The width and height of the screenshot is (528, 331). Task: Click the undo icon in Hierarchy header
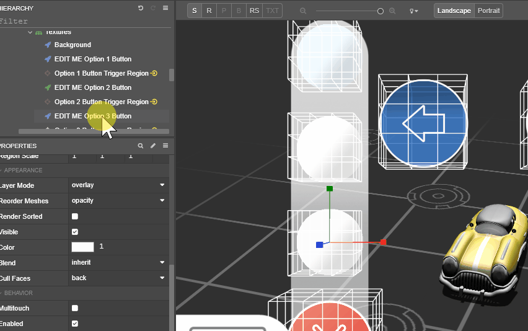click(141, 8)
